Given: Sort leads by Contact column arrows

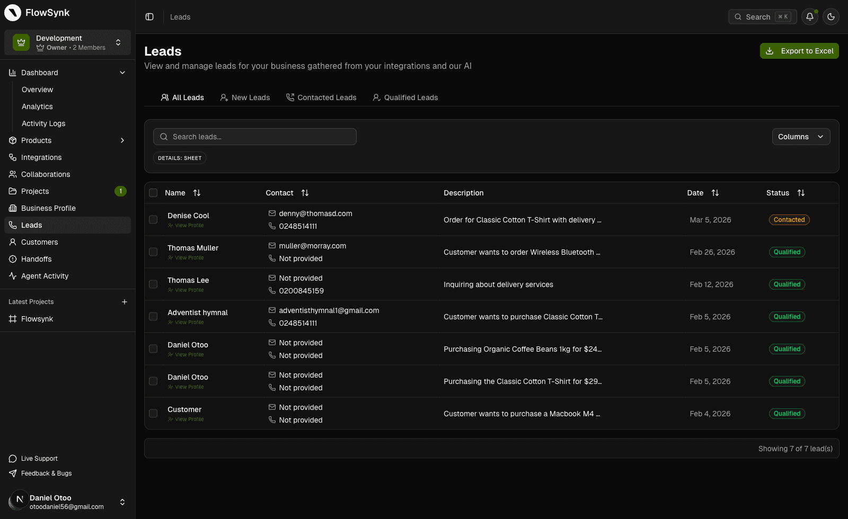Looking at the screenshot, I should (305, 193).
